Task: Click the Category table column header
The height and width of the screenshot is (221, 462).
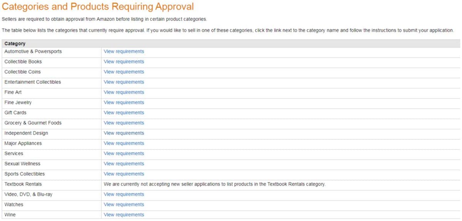Action: [x=231, y=44]
